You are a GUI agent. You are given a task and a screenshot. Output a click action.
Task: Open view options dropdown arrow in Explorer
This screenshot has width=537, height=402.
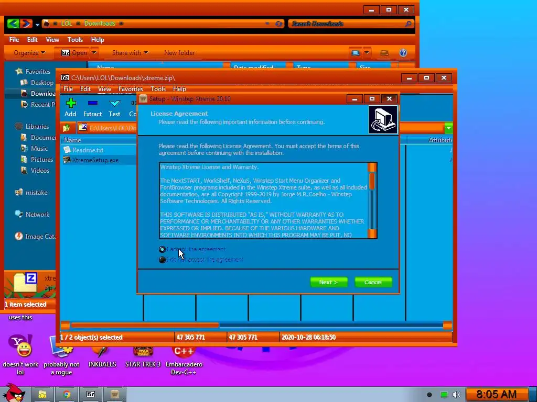pyautogui.click(x=367, y=53)
